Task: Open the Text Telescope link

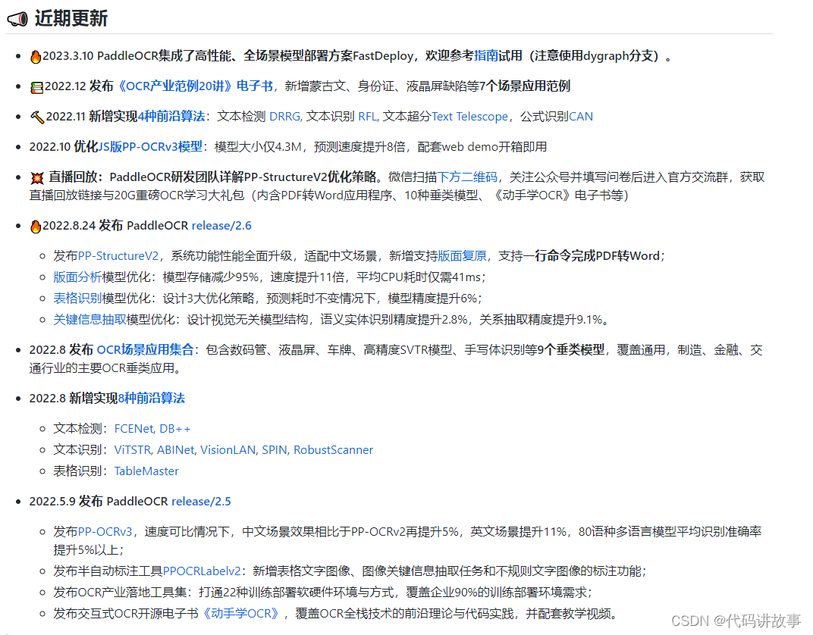Action: click(x=469, y=117)
